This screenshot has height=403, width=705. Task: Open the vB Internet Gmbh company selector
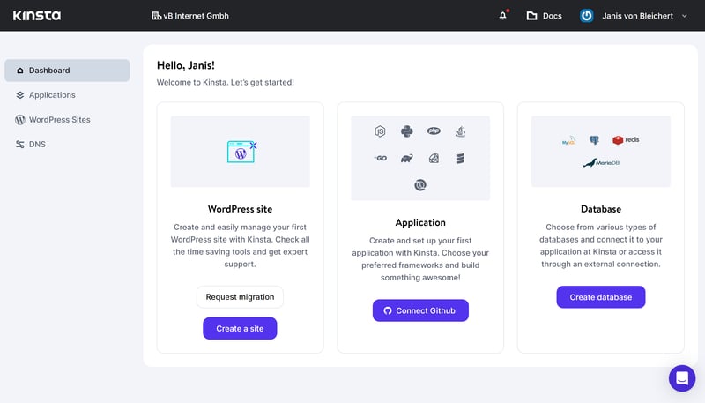(x=190, y=16)
